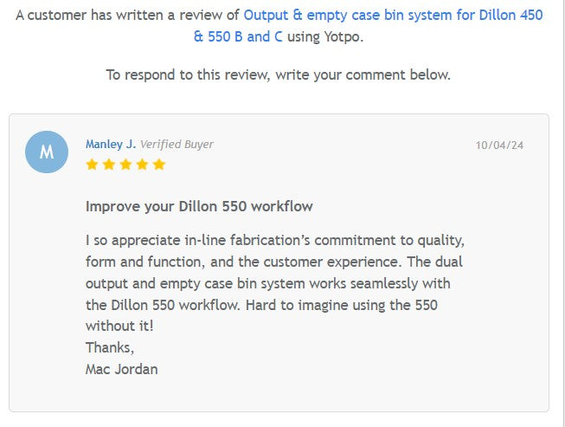Click the "To respond to this review" instruction text

278,74
